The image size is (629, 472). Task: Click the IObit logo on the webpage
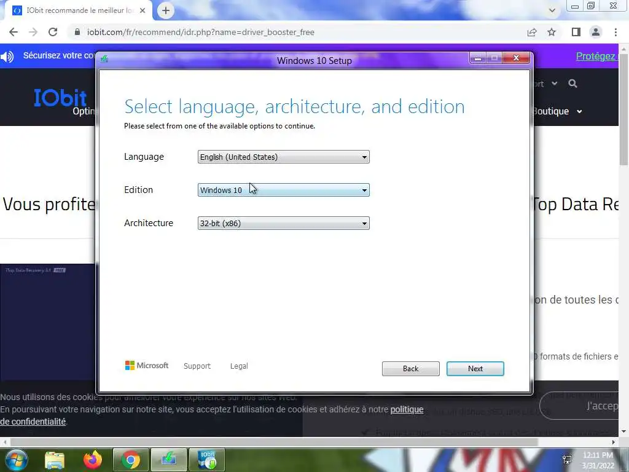tap(60, 98)
